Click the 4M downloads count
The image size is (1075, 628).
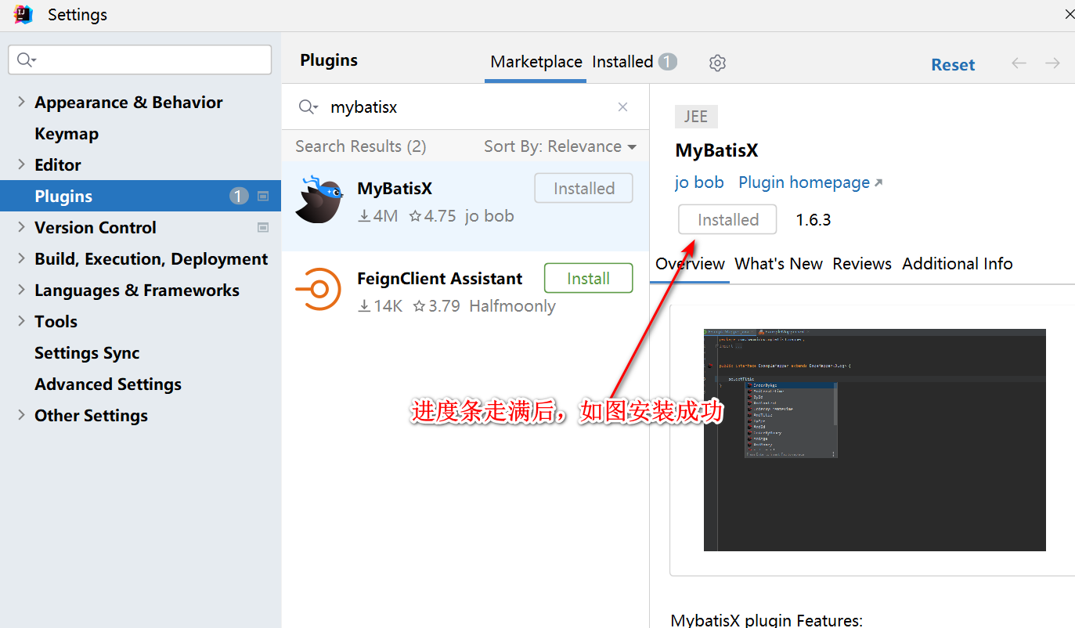tap(377, 216)
